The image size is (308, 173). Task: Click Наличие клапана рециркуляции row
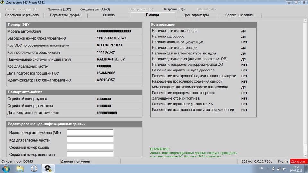[x=203, y=42]
